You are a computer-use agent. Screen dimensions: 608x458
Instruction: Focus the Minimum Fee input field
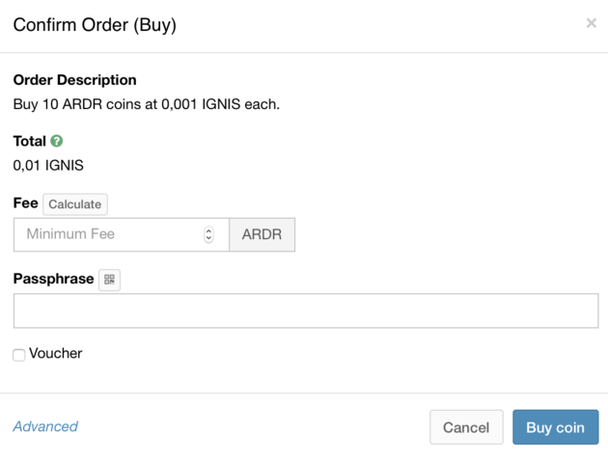tap(106, 234)
